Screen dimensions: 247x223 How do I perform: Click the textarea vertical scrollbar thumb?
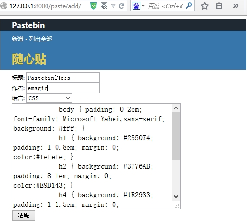(x=176, y=136)
